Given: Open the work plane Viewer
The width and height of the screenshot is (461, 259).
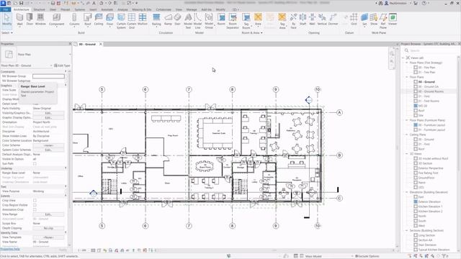Looking at the screenshot, I should tap(393, 19).
